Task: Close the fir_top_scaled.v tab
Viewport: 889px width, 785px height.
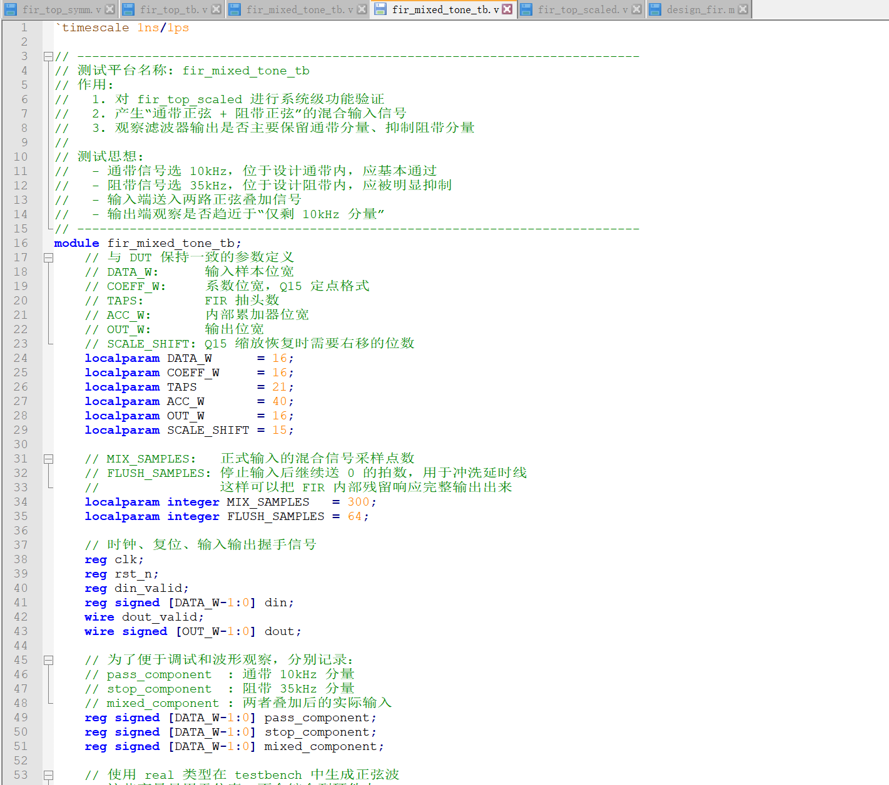Action: tap(636, 9)
